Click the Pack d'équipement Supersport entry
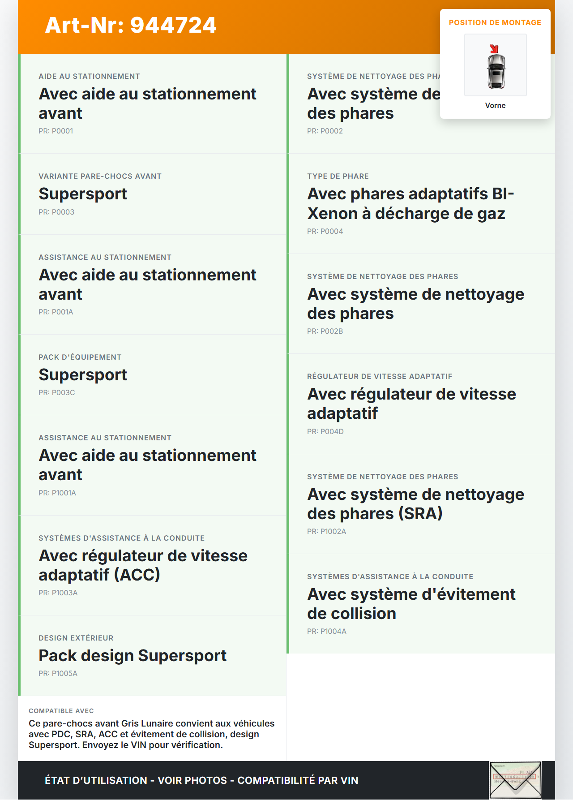The height and width of the screenshot is (800, 573). [x=152, y=375]
